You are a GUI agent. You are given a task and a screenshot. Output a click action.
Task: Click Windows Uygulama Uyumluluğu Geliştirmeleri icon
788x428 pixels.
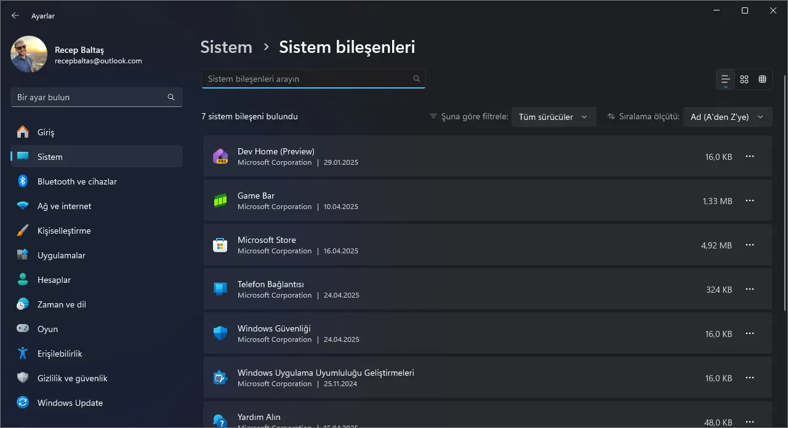(x=220, y=378)
